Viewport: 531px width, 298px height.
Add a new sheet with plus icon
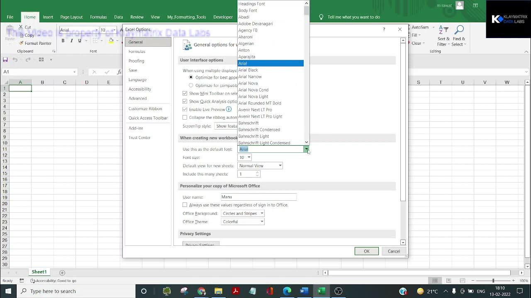(x=62, y=273)
